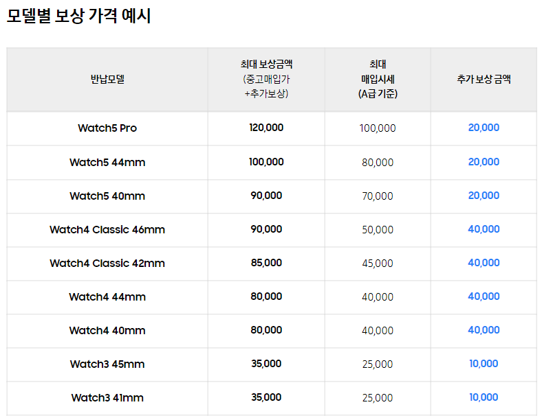Image resolution: width=542 pixels, height=420 pixels.
Task: Click the blue 20,000 for Watch5 44mm
Action: [484, 162]
